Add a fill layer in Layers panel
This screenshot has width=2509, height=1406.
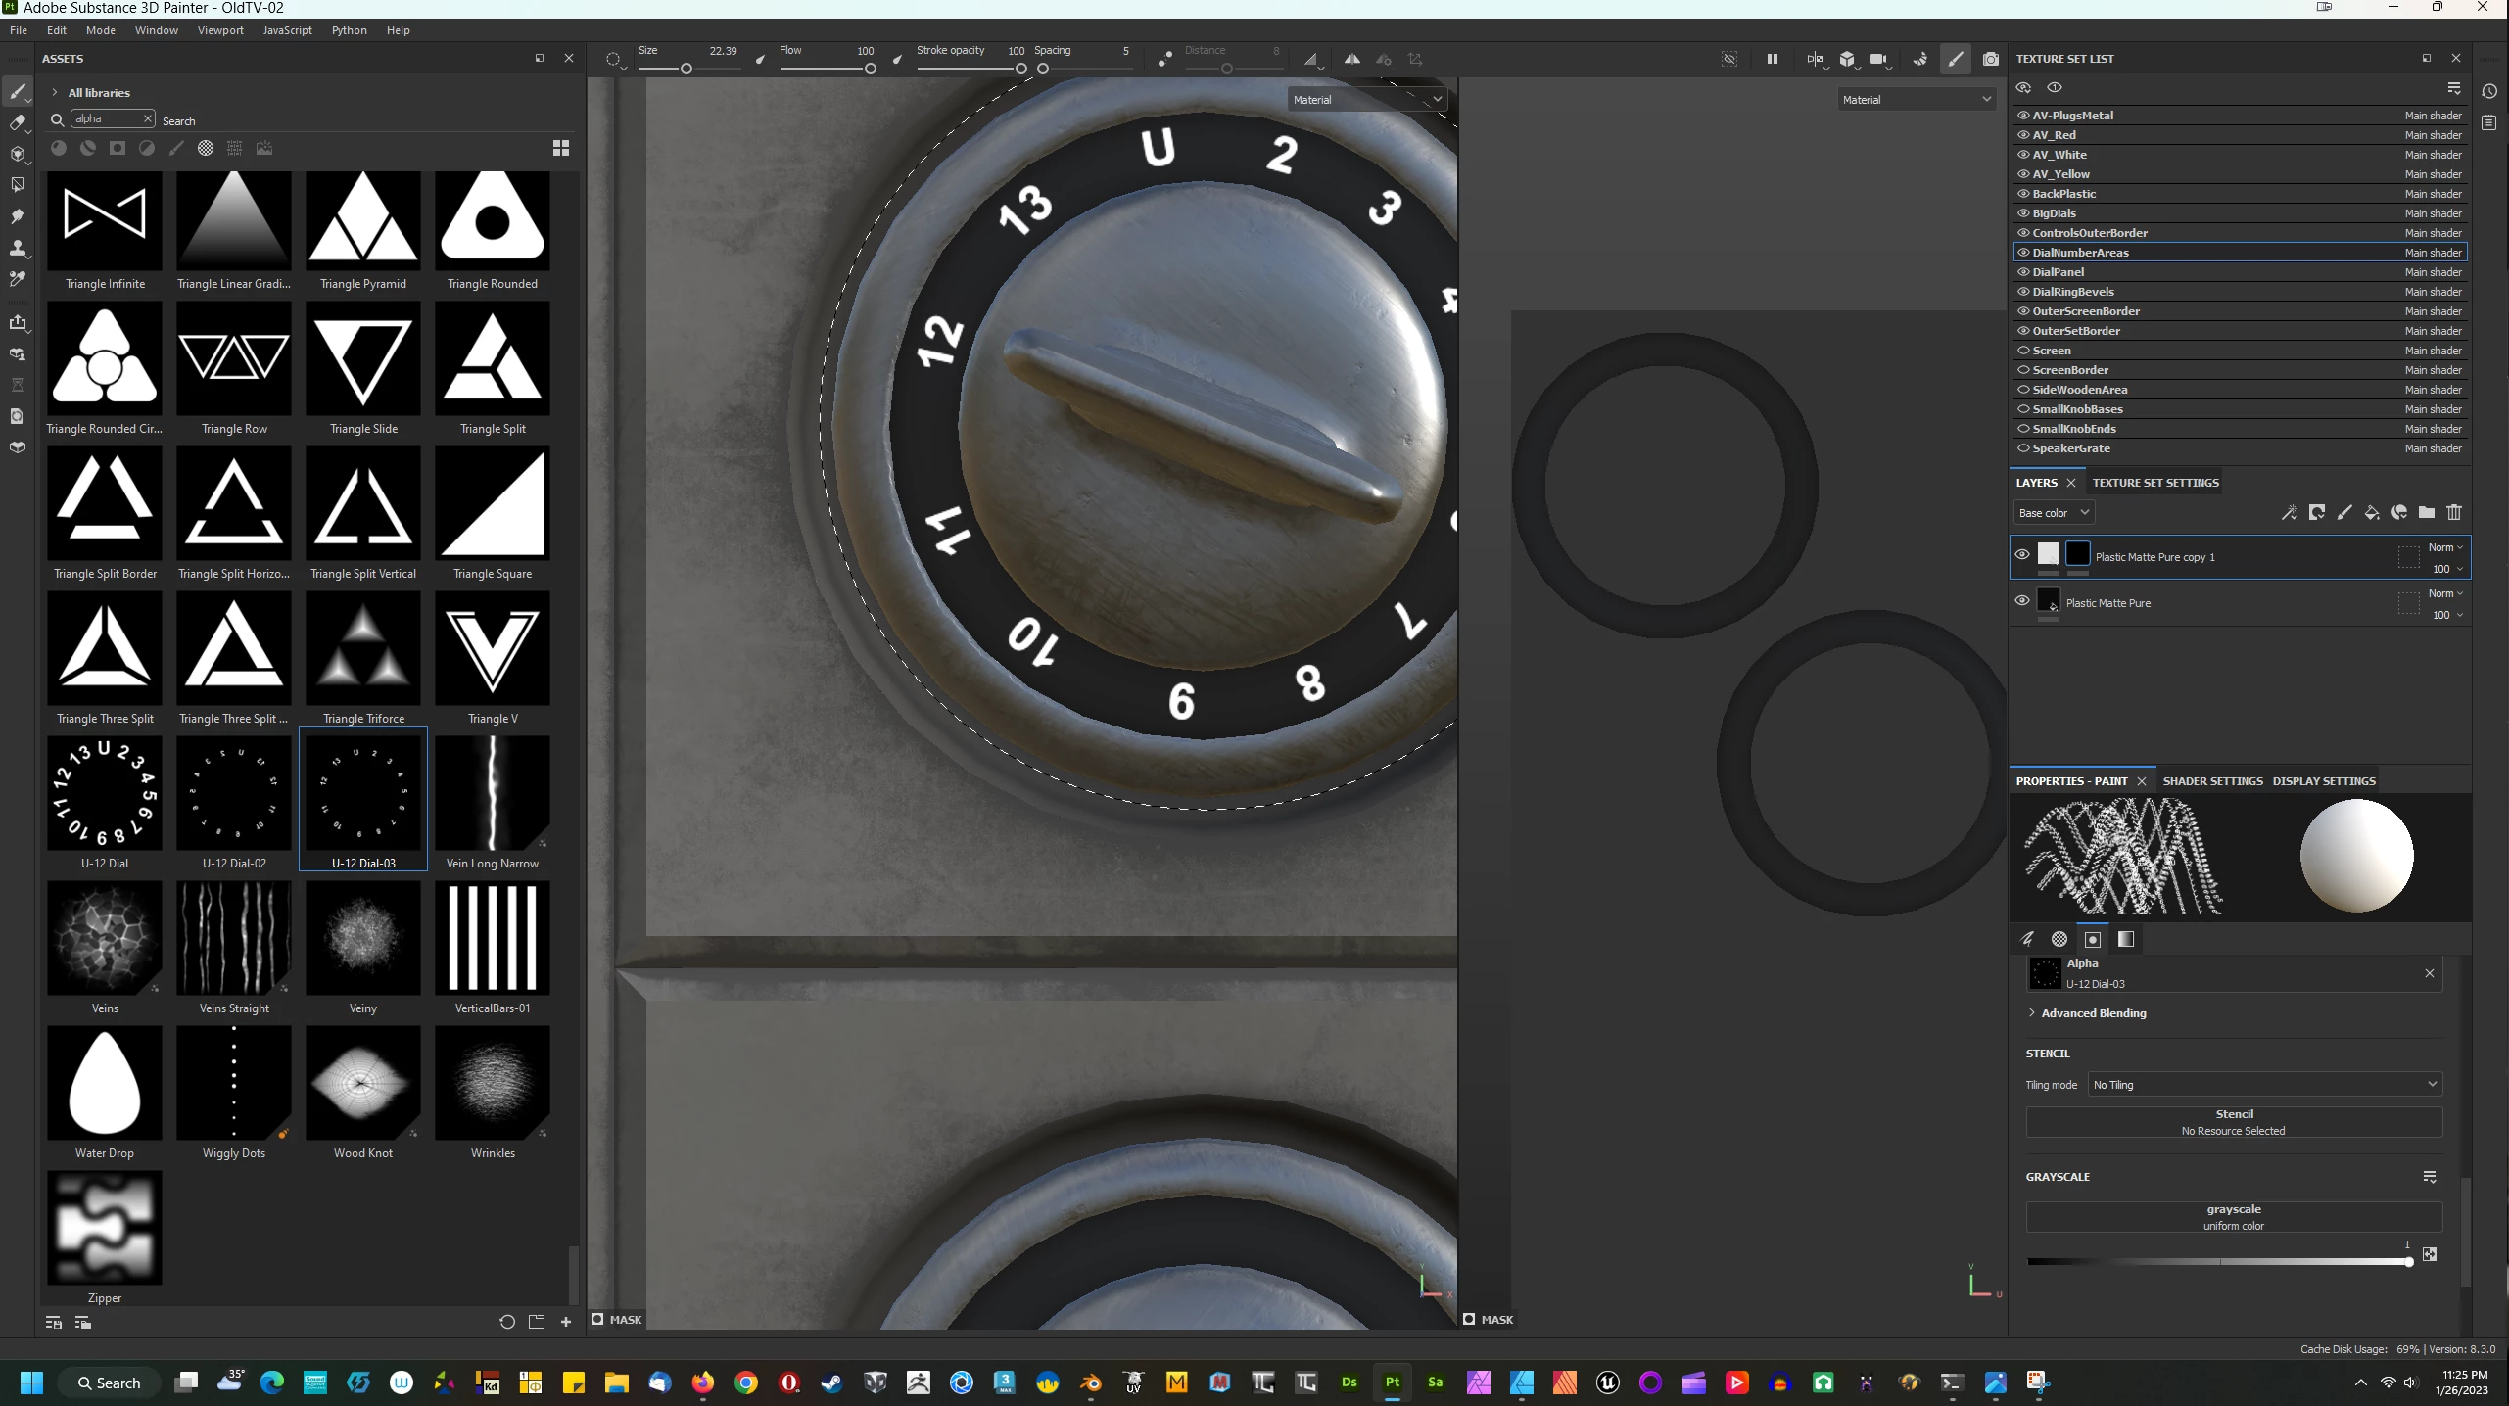pyautogui.click(x=2371, y=513)
